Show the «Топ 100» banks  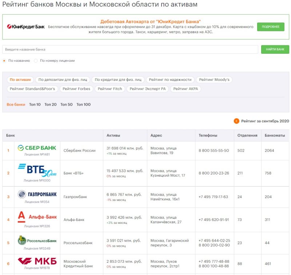coord(84,104)
